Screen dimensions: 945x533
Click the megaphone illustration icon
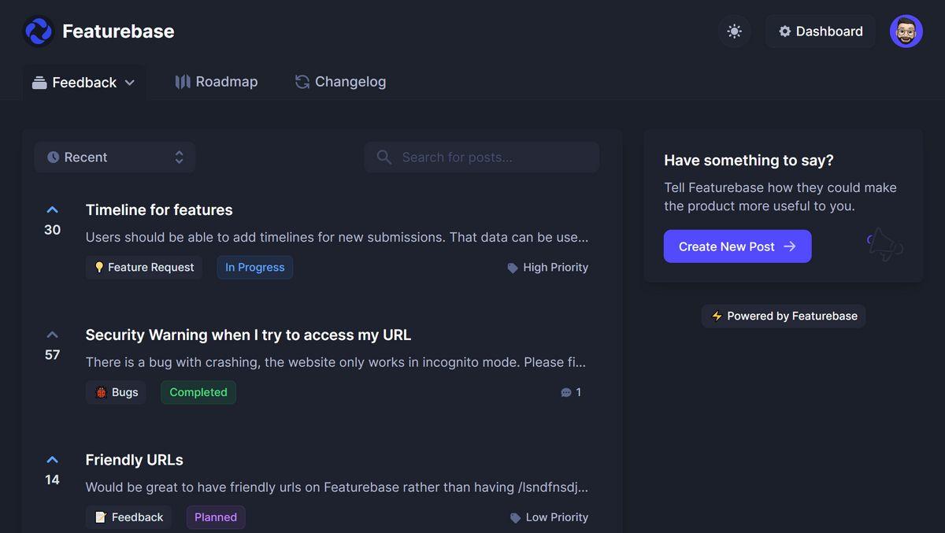click(x=884, y=245)
